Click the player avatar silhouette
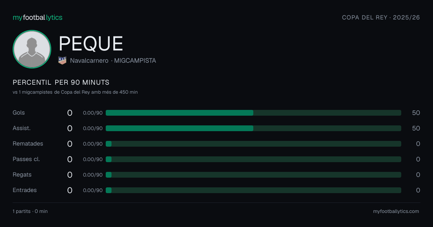The width and height of the screenshot is (433, 227). coord(32,49)
